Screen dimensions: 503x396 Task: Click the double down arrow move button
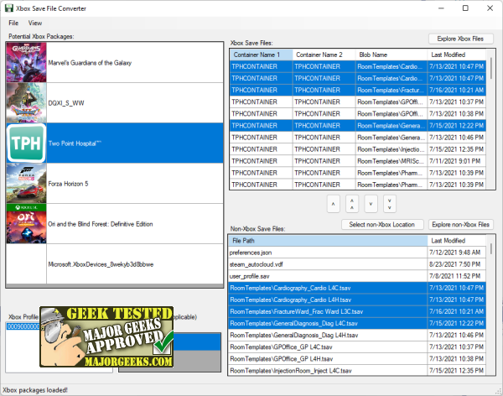point(390,204)
